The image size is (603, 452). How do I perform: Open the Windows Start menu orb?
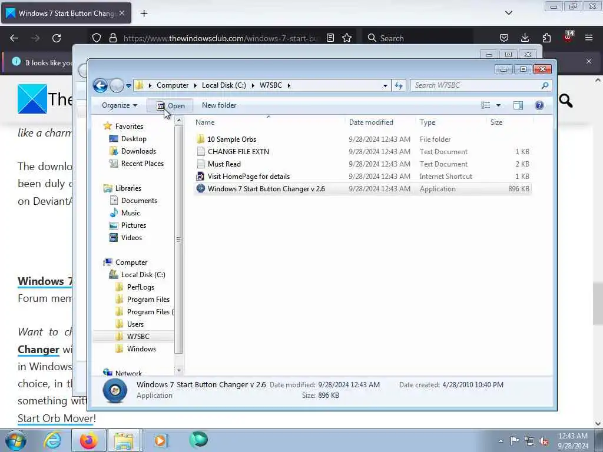15,440
